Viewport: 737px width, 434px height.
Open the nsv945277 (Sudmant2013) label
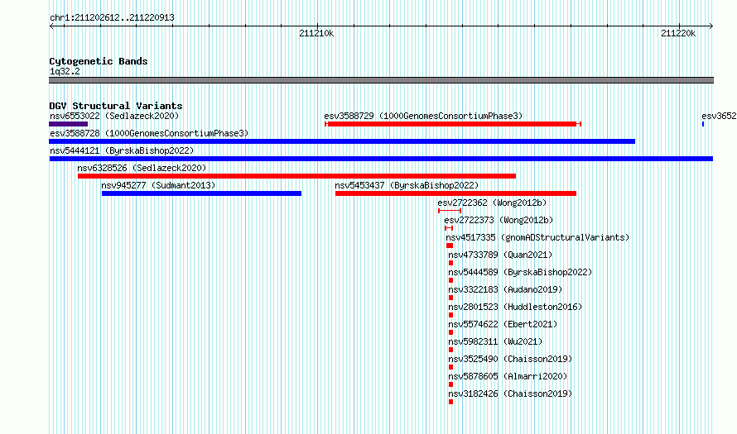tap(158, 185)
